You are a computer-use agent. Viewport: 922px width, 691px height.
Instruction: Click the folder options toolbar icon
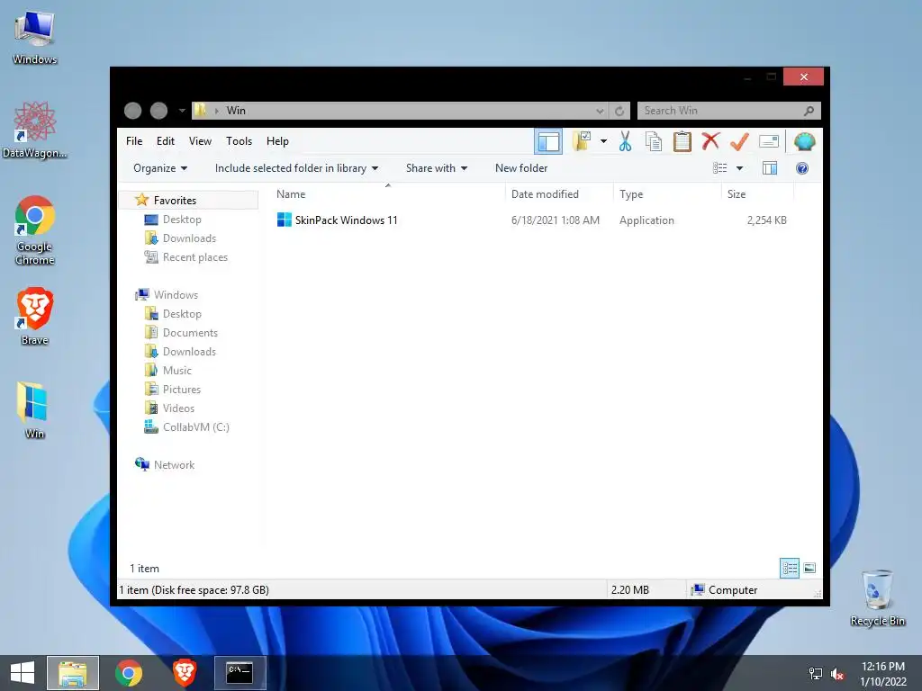(582, 141)
